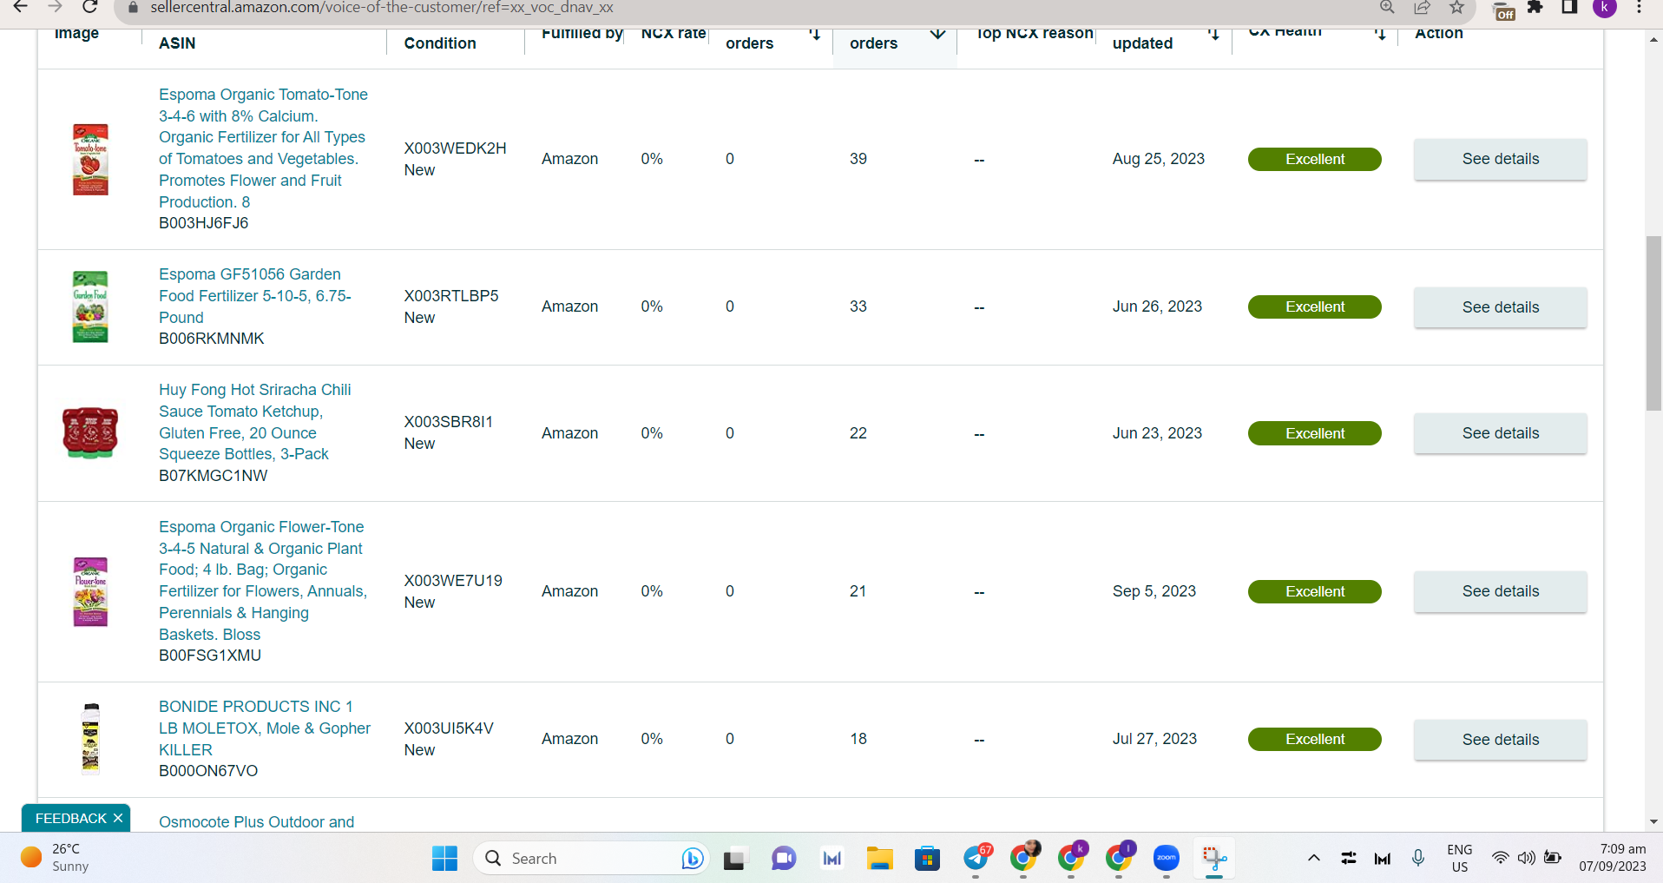The image size is (1663, 883).
Task: Select the SKU text X003SBR8I1
Action: (448, 422)
